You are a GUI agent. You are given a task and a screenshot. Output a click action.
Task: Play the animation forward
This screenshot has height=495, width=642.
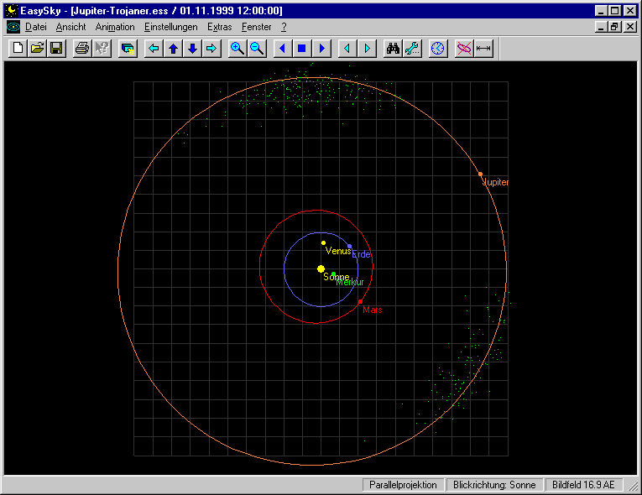pyautogui.click(x=321, y=49)
